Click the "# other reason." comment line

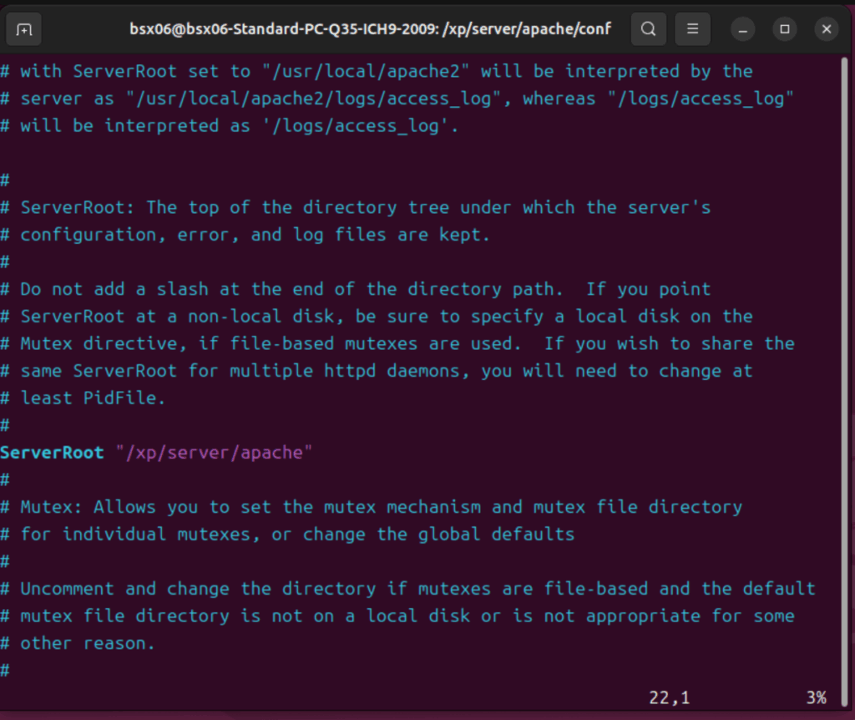(x=78, y=644)
